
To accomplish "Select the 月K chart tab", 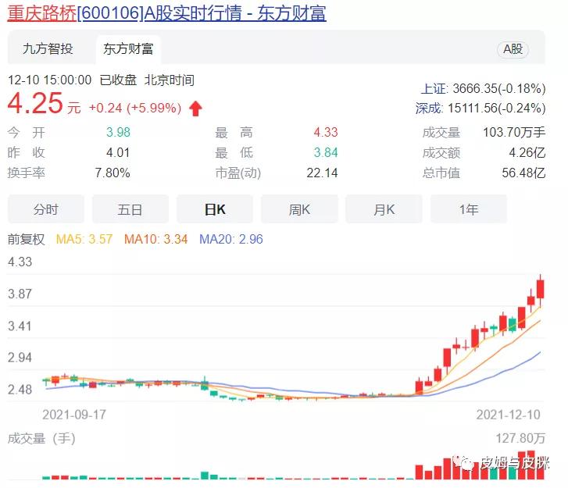I will 384,209.
